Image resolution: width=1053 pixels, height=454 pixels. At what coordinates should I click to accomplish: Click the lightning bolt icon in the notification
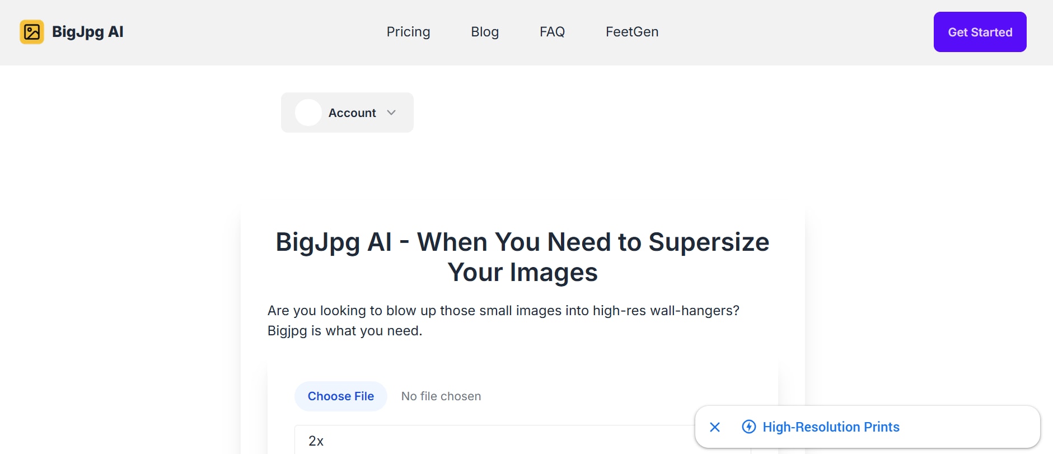[x=748, y=427]
